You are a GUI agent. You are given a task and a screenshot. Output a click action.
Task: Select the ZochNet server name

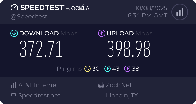[x=119, y=85]
